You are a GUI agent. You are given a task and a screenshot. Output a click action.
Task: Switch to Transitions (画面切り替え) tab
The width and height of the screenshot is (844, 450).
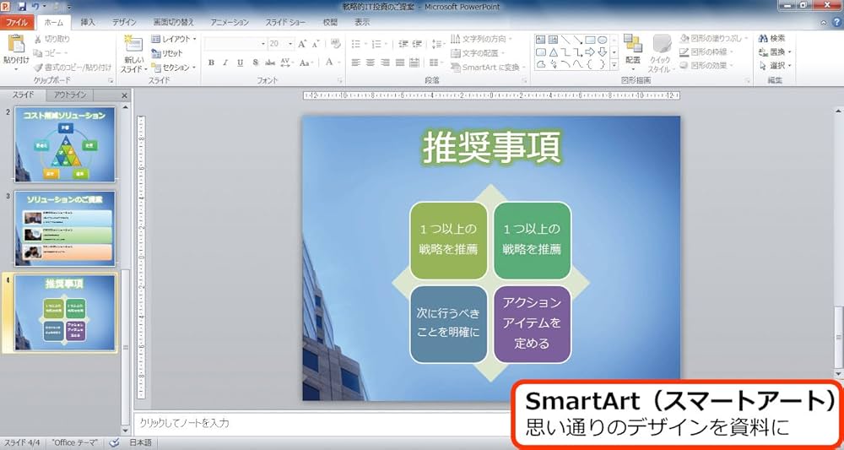click(x=173, y=23)
